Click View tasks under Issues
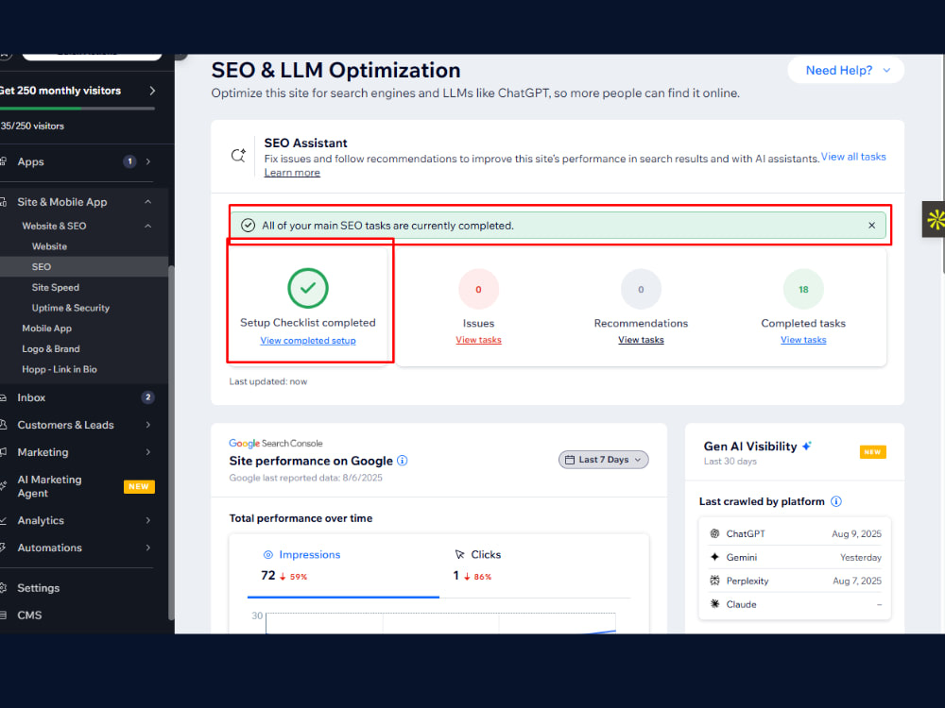 click(478, 340)
